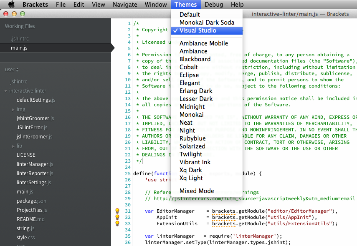Viewport: 357px width, 246px height.
Task: Select main.js in Working Files
Action: click(x=19, y=48)
